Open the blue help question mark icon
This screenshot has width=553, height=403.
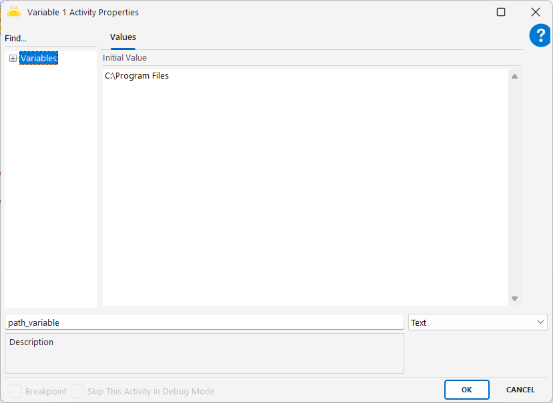[540, 36]
